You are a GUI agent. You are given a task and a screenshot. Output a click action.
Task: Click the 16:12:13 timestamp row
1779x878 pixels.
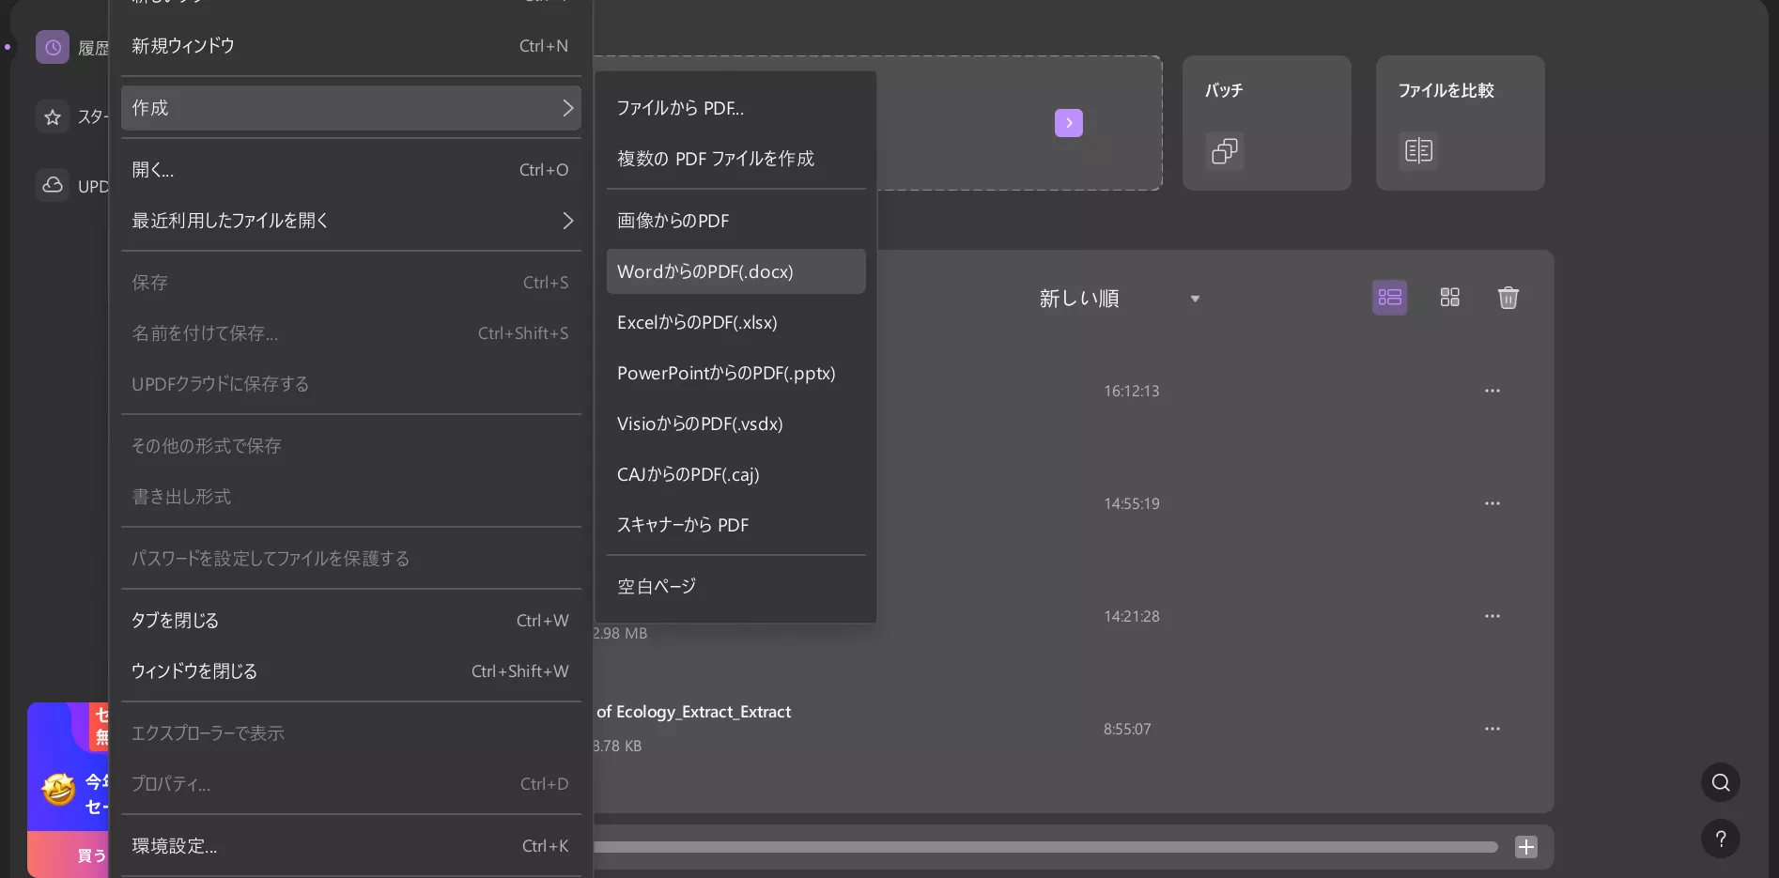click(1132, 391)
